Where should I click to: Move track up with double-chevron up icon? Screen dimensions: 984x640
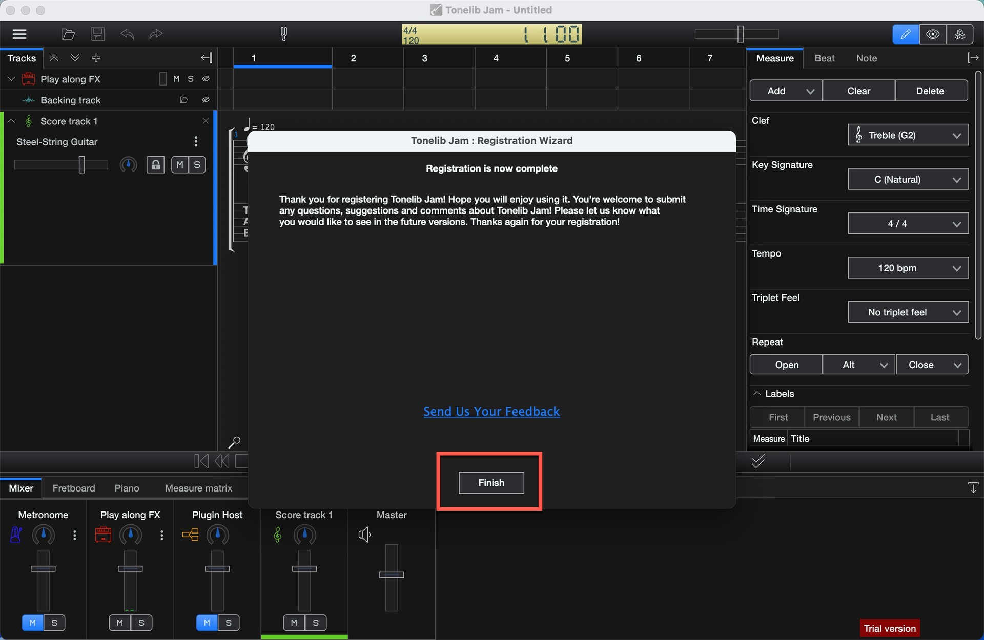pos(54,58)
